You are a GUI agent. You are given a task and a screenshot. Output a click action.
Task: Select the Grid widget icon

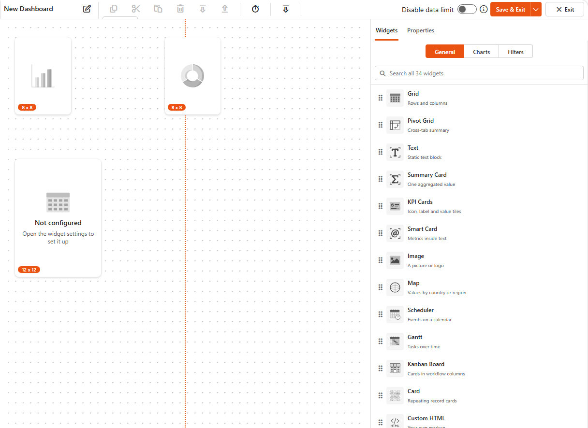(395, 98)
